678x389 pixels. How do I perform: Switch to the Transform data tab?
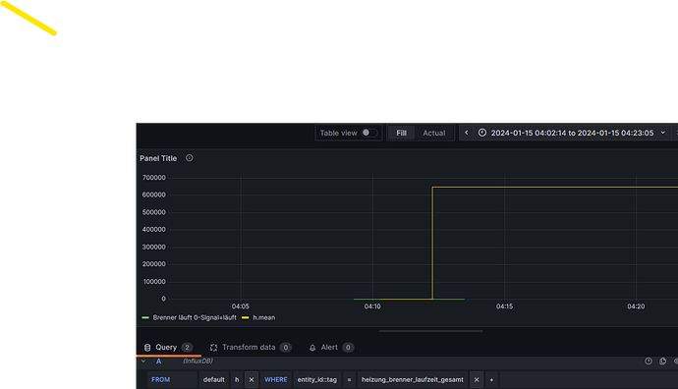pyautogui.click(x=251, y=347)
